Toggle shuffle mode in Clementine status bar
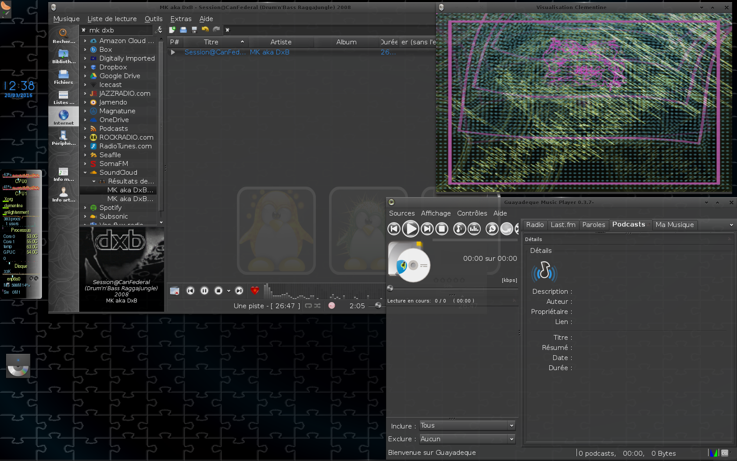Screen dimensions: 737x461 tap(318, 306)
